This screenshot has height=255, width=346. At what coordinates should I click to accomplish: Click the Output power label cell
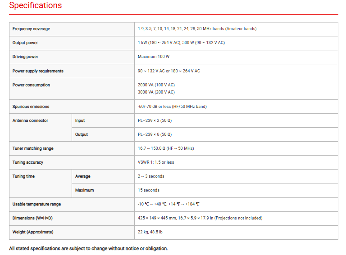pyautogui.click(x=25, y=43)
